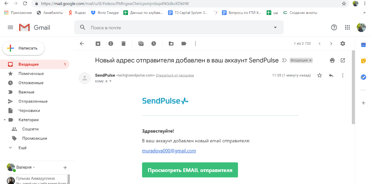Click the 'Поиск в почте' search field
This screenshot has width=371, height=184.
[177, 27]
